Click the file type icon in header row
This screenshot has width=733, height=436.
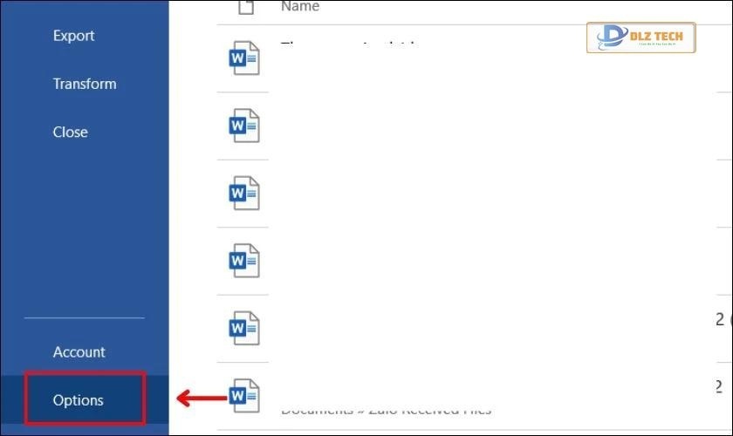[247, 7]
